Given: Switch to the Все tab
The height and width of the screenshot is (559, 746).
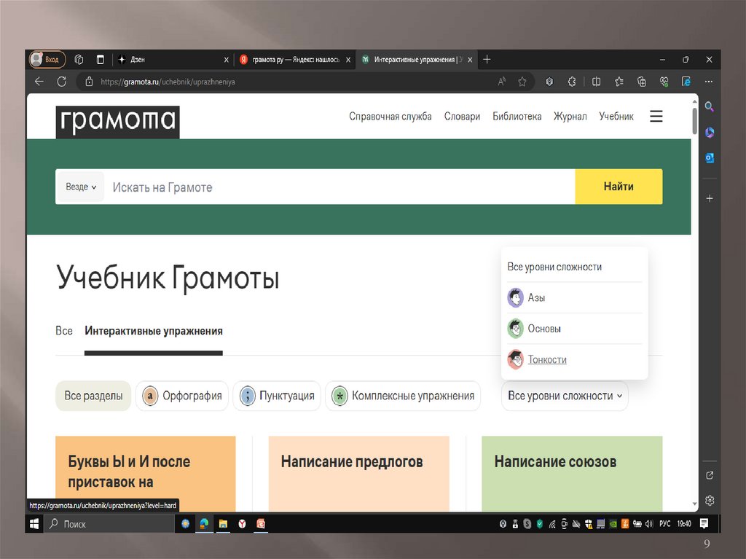Looking at the screenshot, I should pyautogui.click(x=64, y=331).
